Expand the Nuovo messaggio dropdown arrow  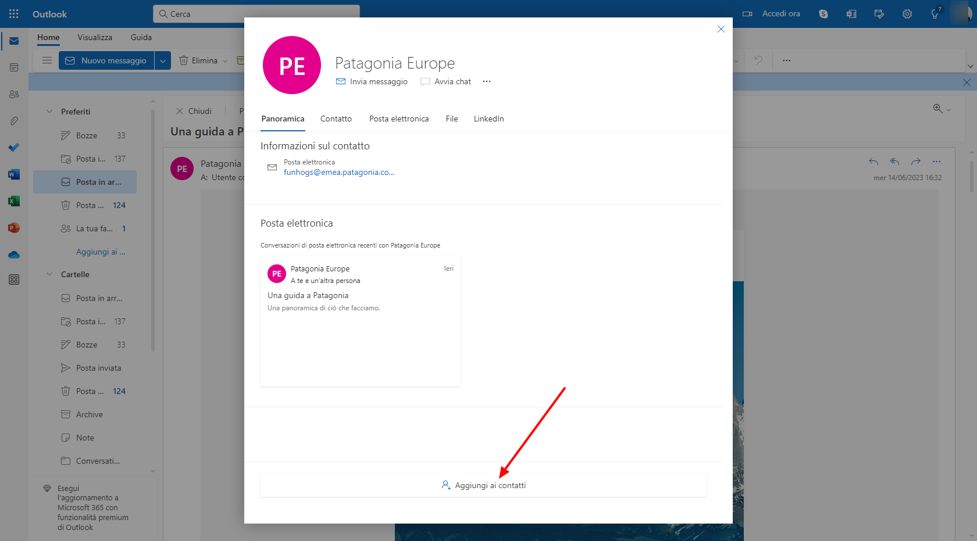pos(163,60)
